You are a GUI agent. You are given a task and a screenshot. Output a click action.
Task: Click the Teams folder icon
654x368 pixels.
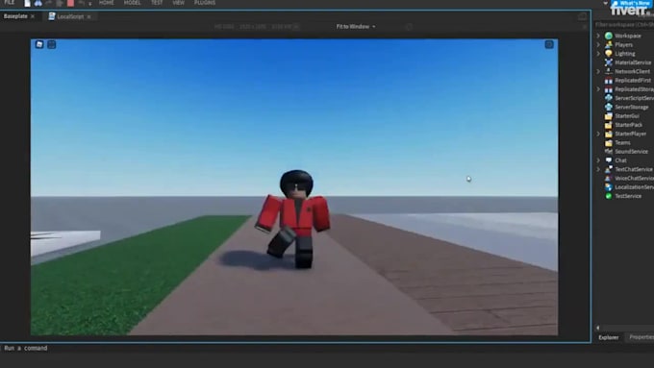pos(609,142)
